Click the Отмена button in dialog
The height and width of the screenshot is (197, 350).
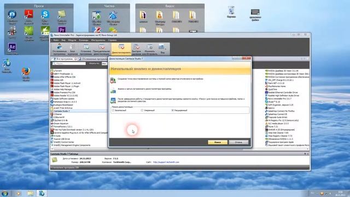(x=238, y=142)
